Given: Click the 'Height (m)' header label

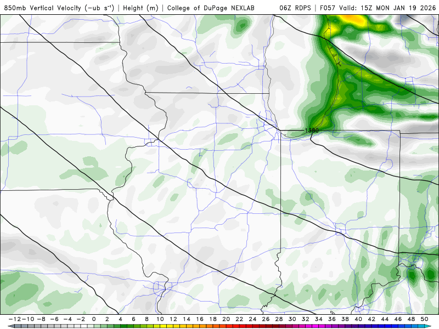Looking at the screenshot, I should pos(140,8).
